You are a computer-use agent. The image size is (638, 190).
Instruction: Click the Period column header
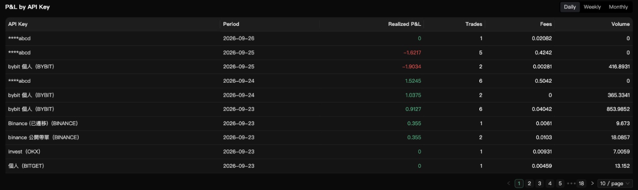[270, 24]
